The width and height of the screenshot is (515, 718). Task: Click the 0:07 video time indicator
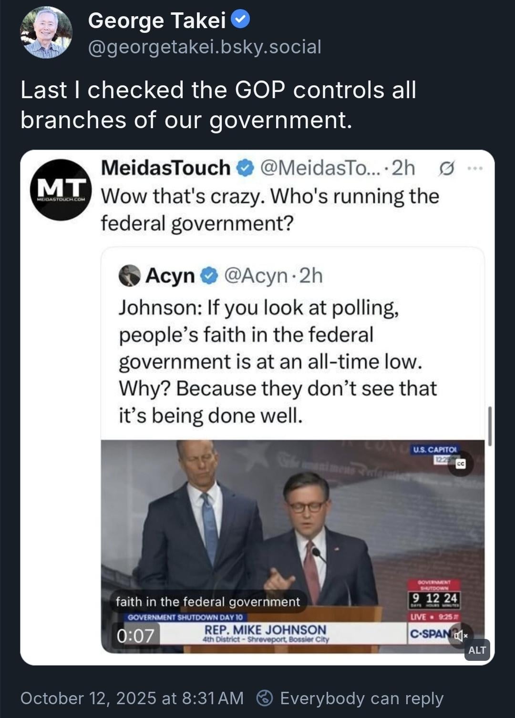click(135, 636)
